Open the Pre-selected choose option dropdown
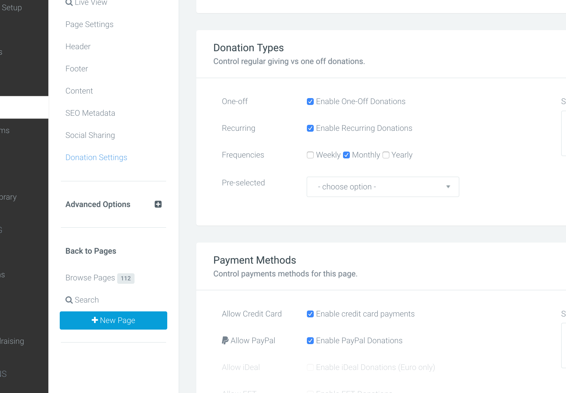This screenshot has width=566, height=393. 383,187
